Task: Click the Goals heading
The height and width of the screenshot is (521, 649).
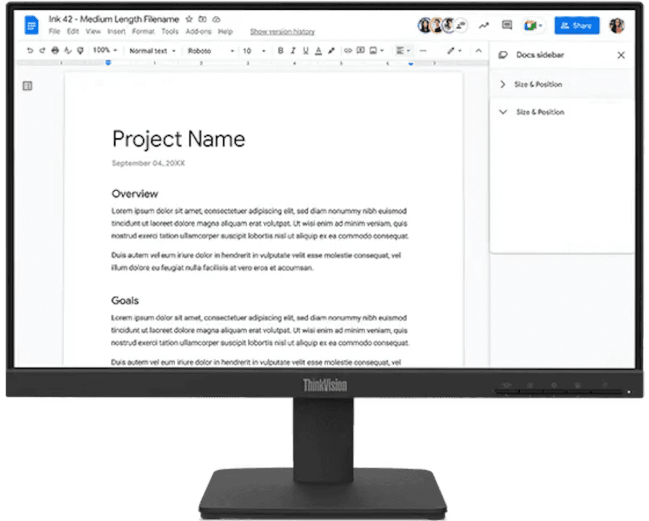Action: (125, 300)
